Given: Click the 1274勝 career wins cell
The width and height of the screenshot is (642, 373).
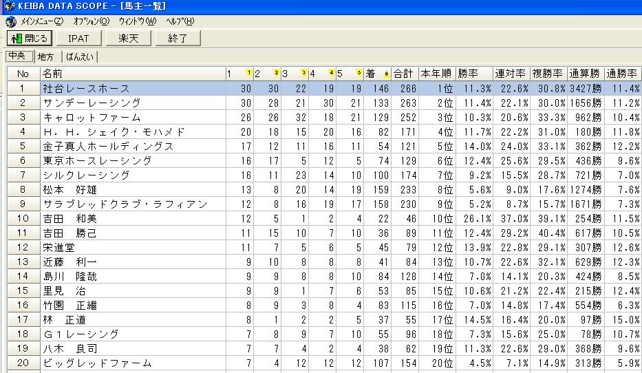Looking at the screenshot, I should click(x=586, y=189).
